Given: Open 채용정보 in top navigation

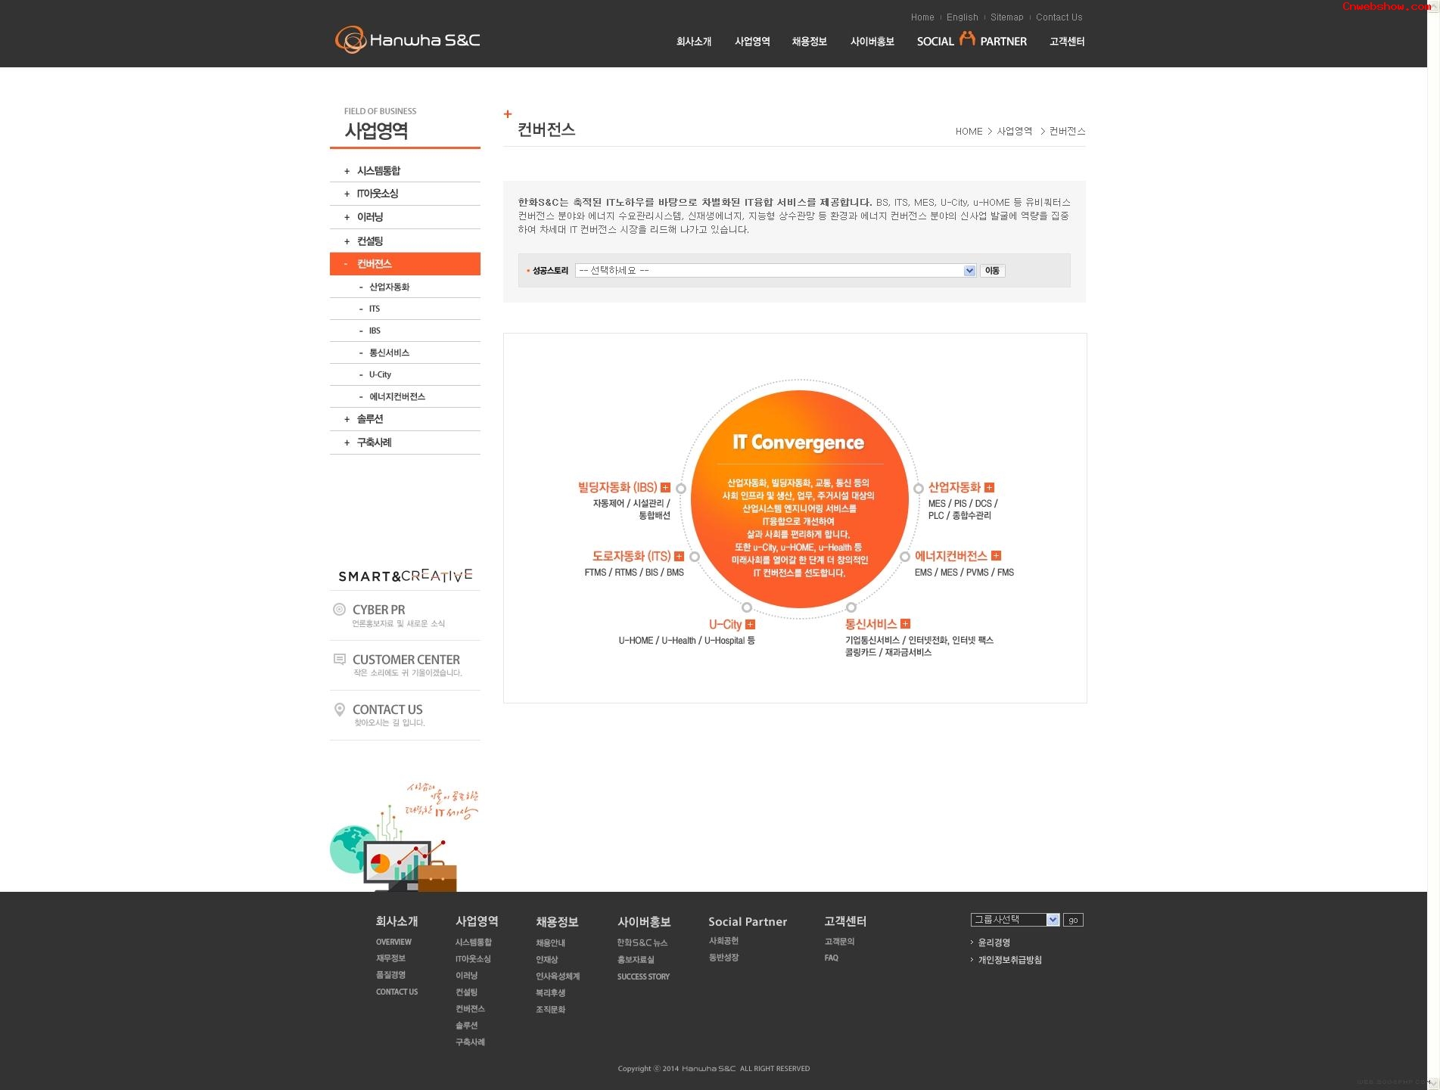Looking at the screenshot, I should (x=810, y=42).
